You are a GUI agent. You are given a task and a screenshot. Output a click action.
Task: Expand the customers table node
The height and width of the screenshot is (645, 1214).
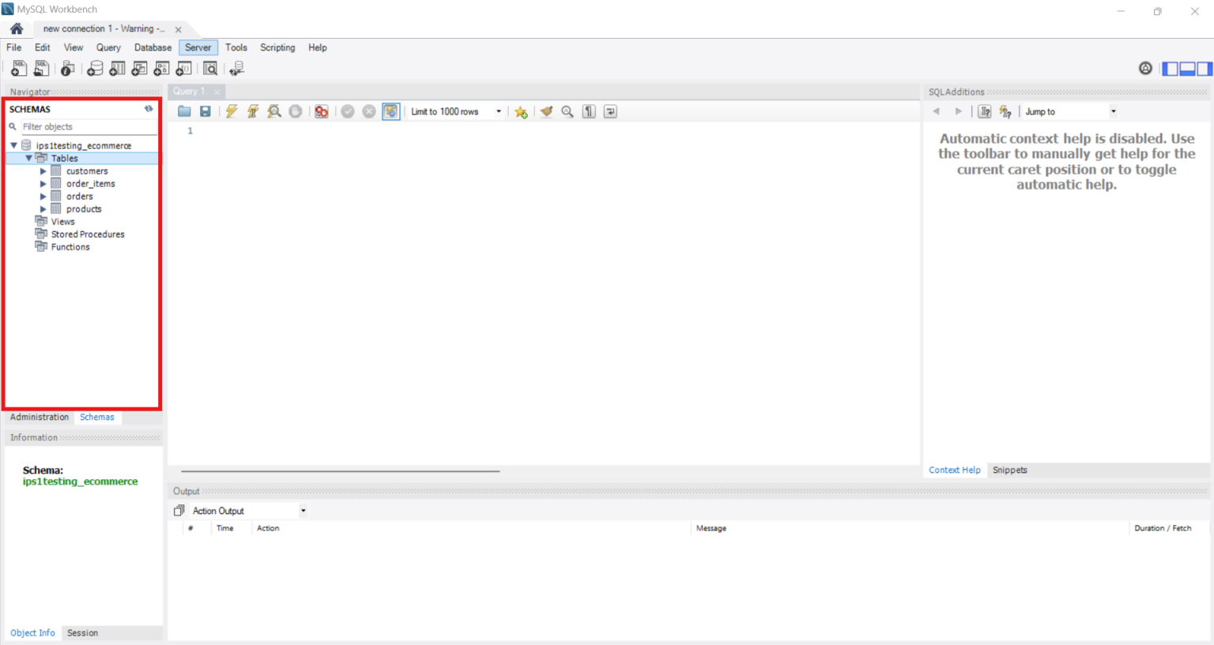[43, 171]
